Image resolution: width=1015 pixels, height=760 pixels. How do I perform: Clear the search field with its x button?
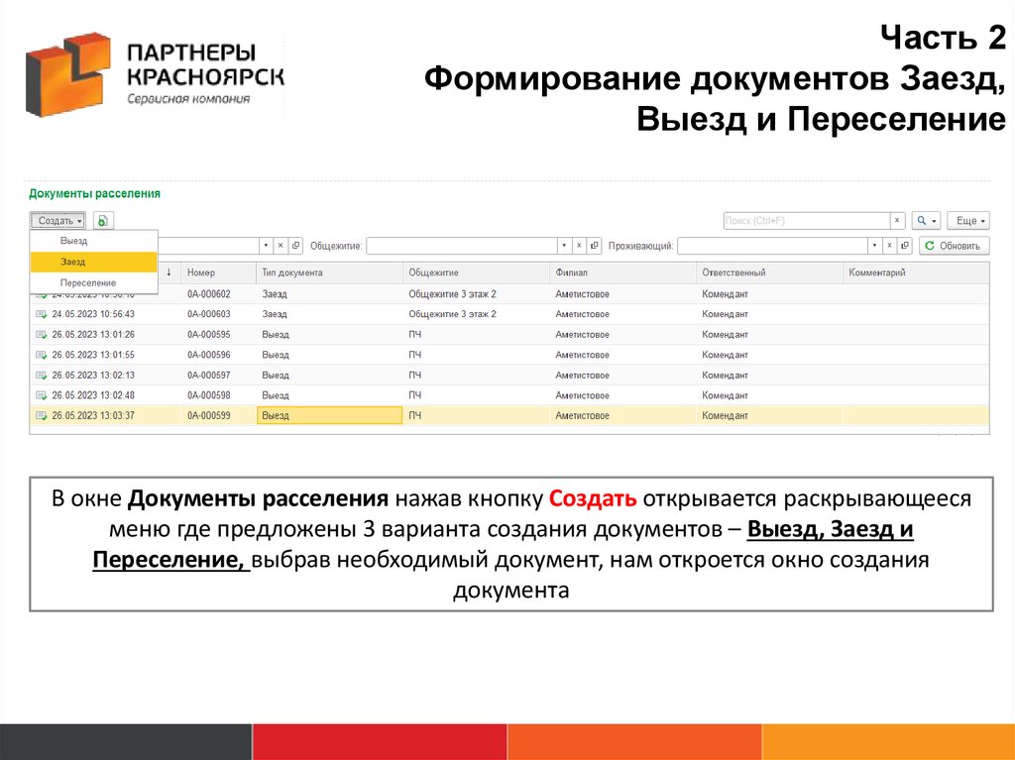(897, 221)
